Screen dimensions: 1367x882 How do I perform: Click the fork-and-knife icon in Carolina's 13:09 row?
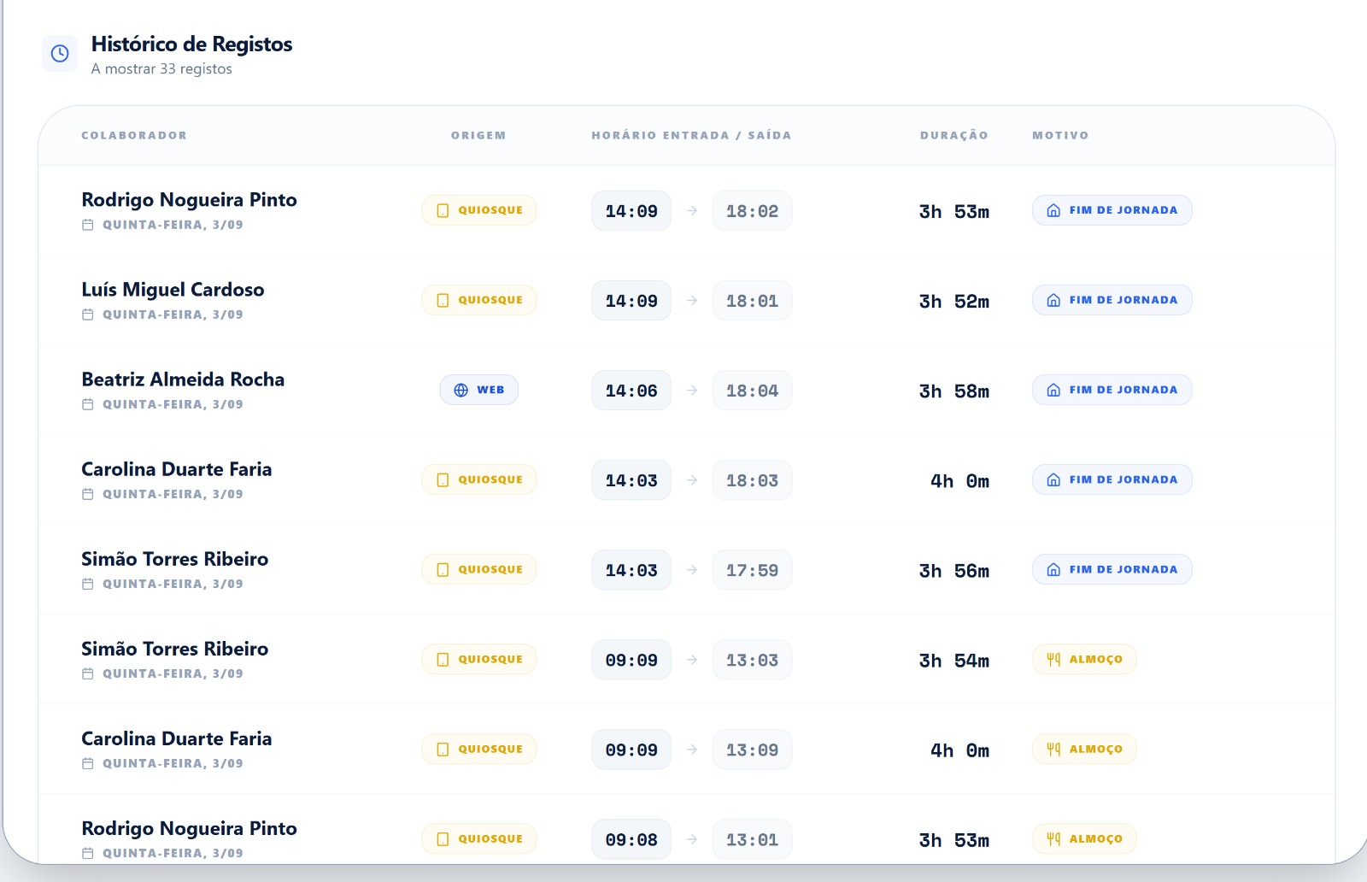click(x=1053, y=749)
